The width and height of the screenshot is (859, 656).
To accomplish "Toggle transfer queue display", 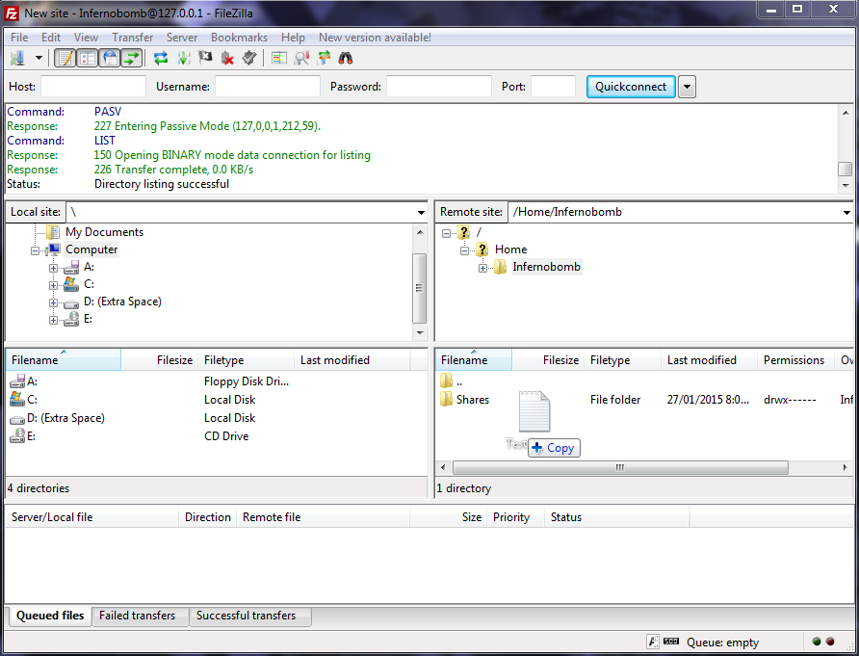I will click(132, 58).
